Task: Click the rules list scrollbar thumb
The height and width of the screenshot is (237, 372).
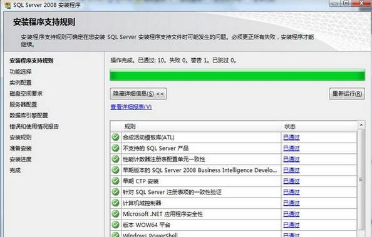Action: click(361, 179)
